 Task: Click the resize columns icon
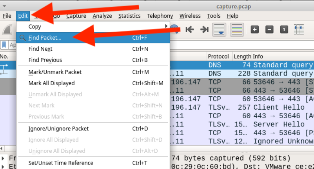coord(299,30)
